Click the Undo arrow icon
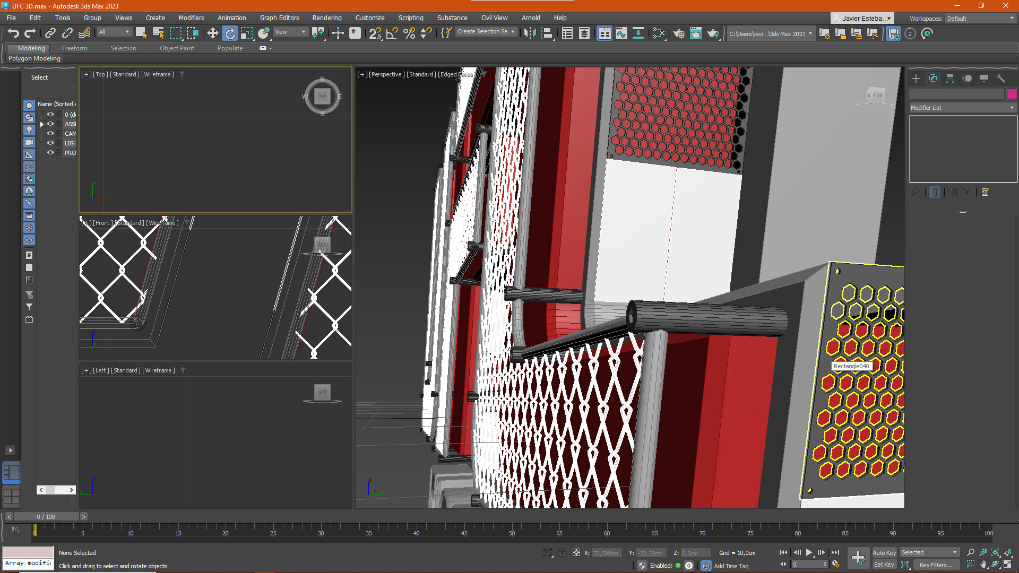 point(13,33)
